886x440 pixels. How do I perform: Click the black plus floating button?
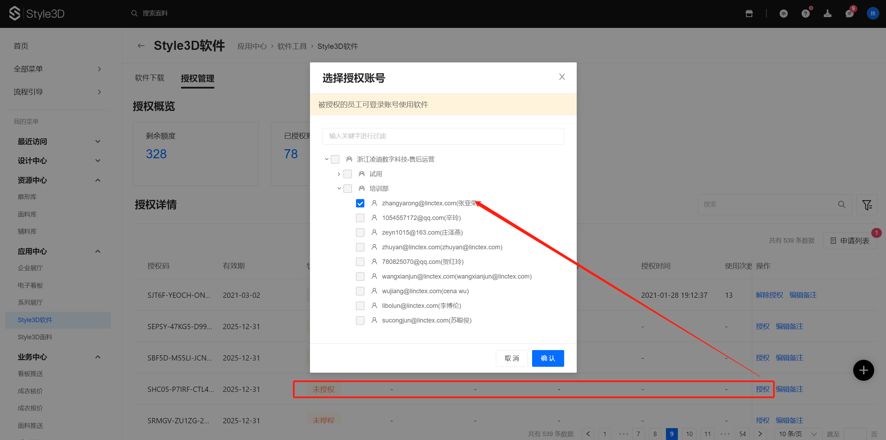click(863, 370)
